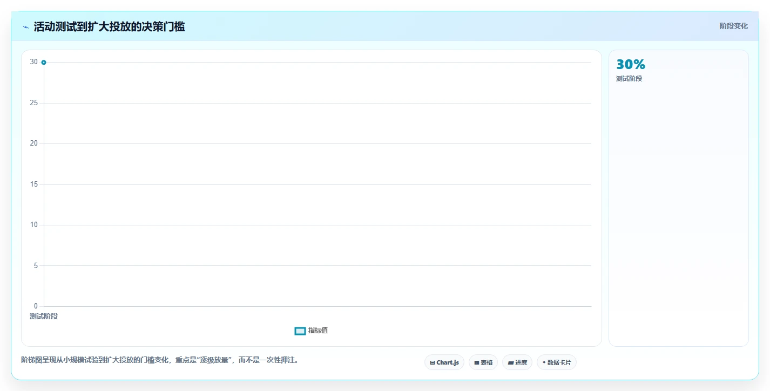Image resolution: width=770 pixels, height=391 pixels.
Task: Toggle the 指标值 legend swatch
Action: coord(300,331)
